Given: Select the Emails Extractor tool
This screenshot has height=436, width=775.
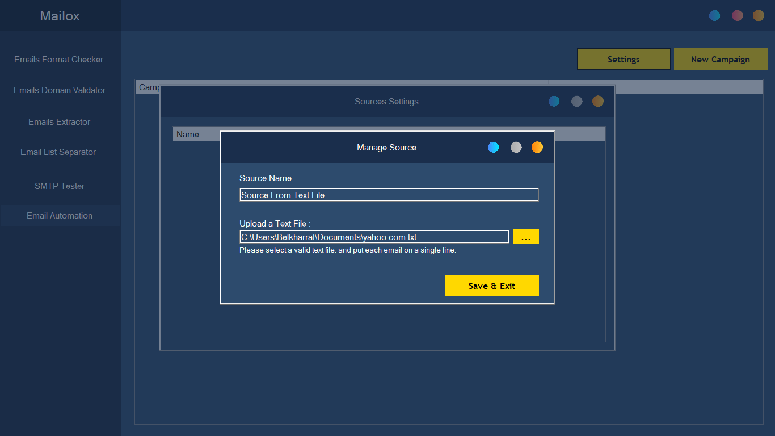Looking at the screenshot, I should point(59,121).
